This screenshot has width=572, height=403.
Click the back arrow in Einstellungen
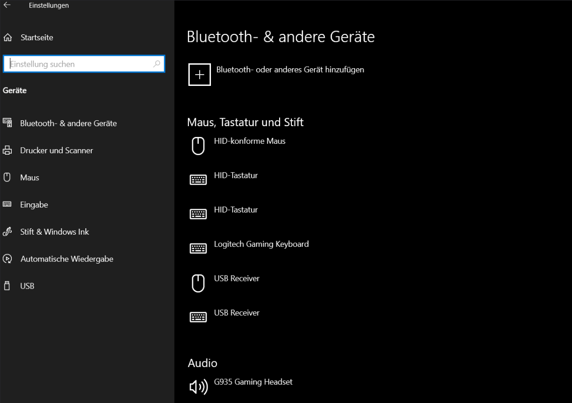click(7, 5)
